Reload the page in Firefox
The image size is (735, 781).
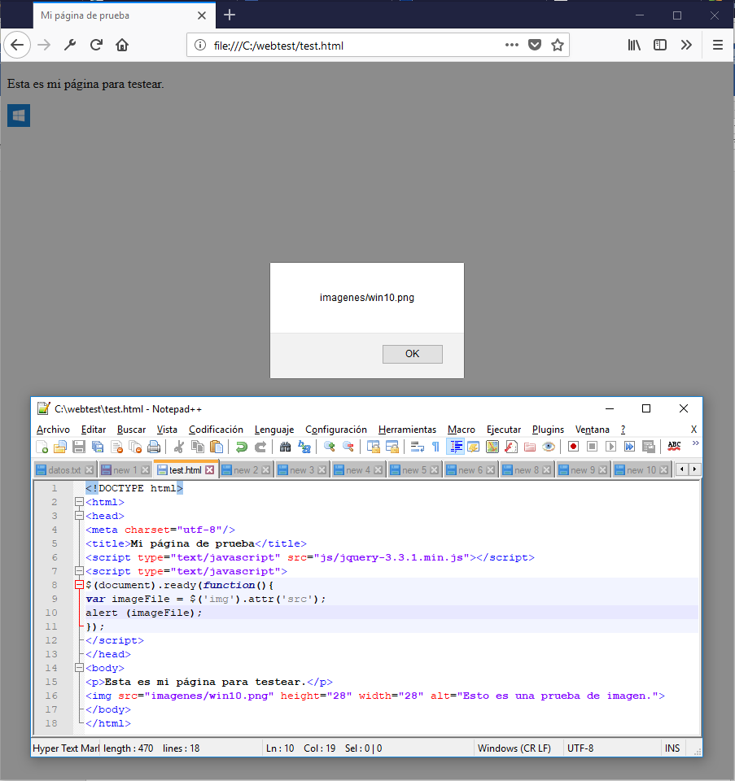click(96, 46)
